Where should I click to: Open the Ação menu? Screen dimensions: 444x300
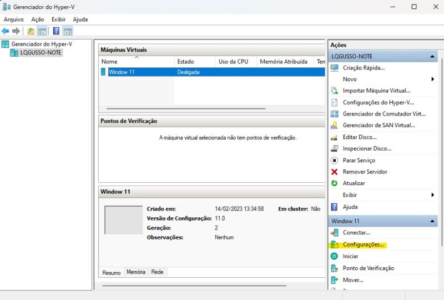click(37, 19)
